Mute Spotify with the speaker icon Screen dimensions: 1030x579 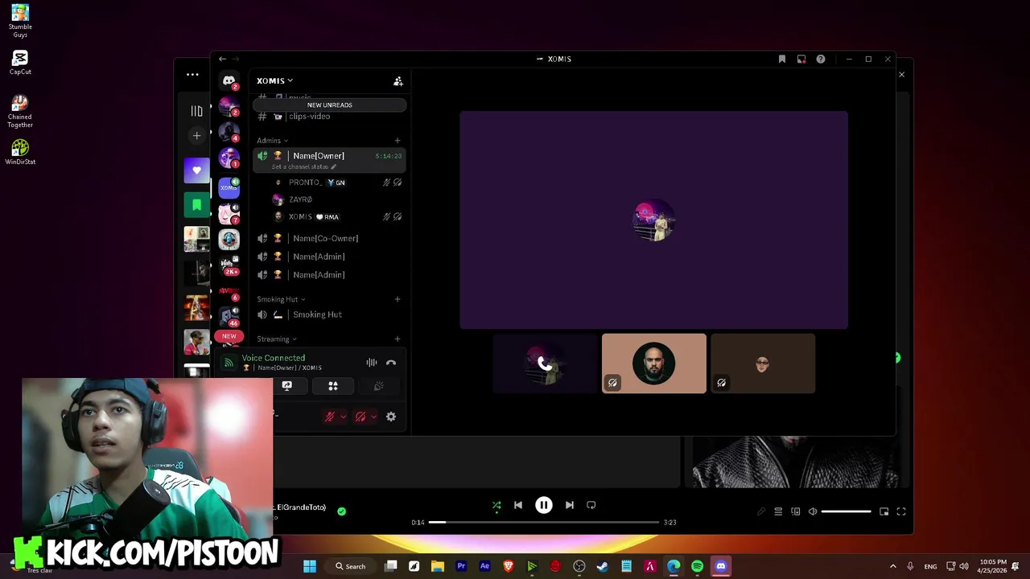[x=813, y=511]
